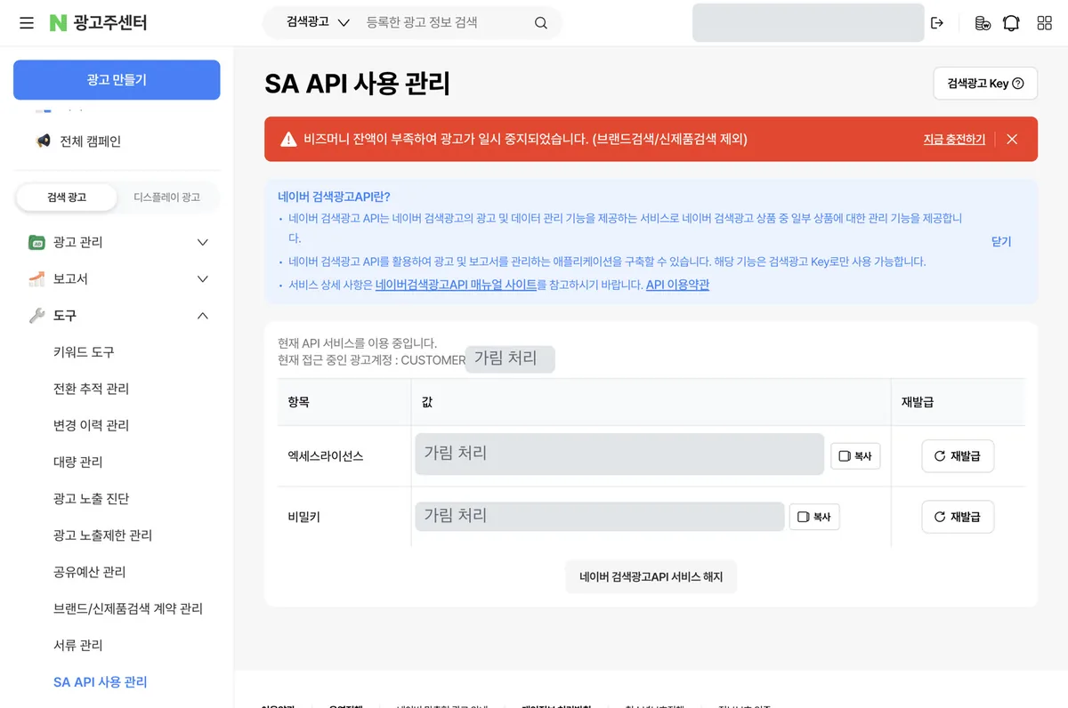Screen dimensions: 1068x708
Task: Open the hamburger menu icon
Action: (x=27, y=23)
